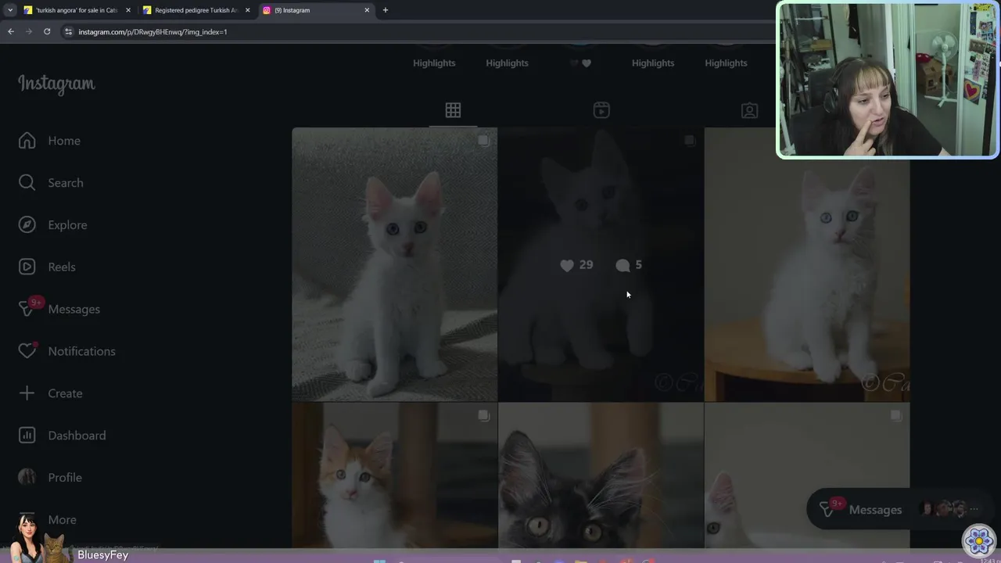Open the first Highlights story
This screenshot has height=563, width=1001.
[434, 63]
